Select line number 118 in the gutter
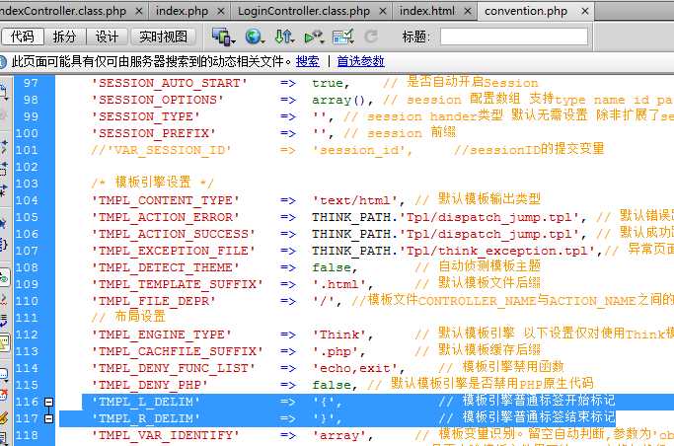674x446 pixels. click(x=27, y=435)
